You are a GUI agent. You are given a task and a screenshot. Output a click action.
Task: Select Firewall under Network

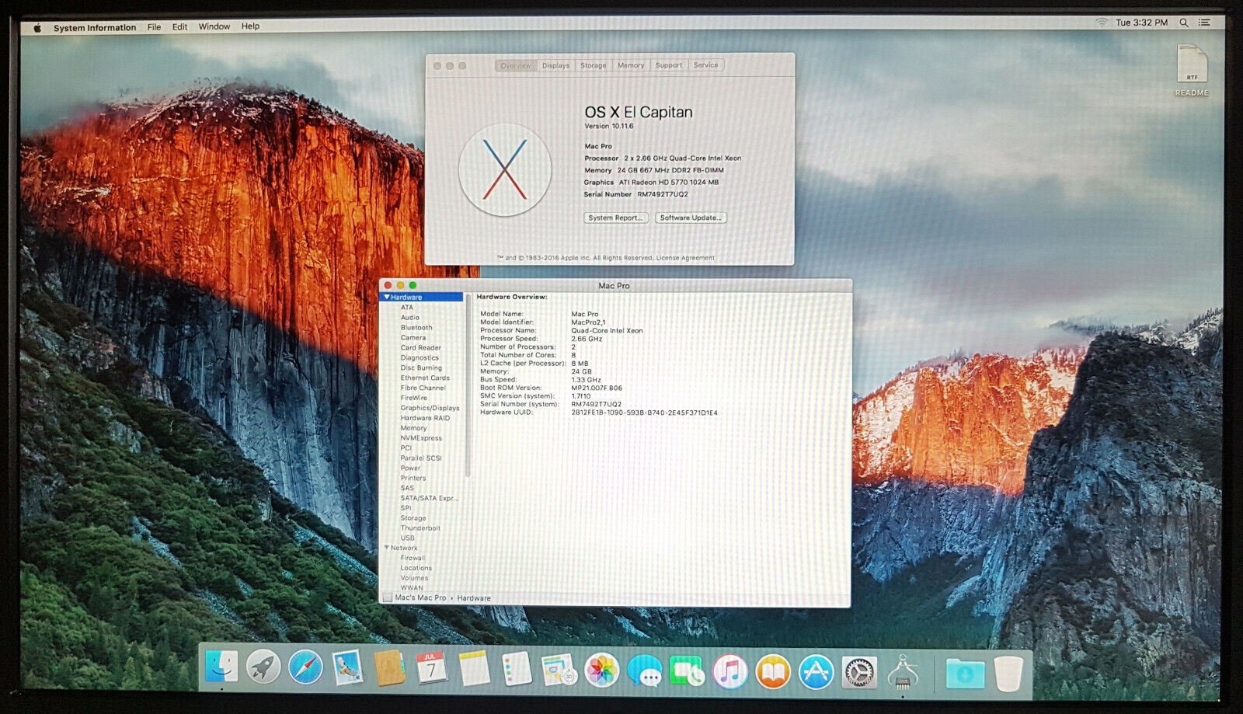pos(413,558)
